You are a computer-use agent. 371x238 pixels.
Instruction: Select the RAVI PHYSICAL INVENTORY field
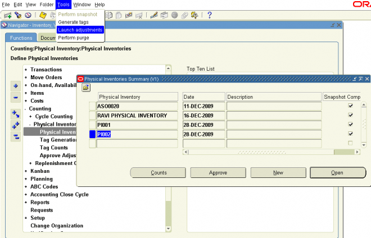pos(137,116)
